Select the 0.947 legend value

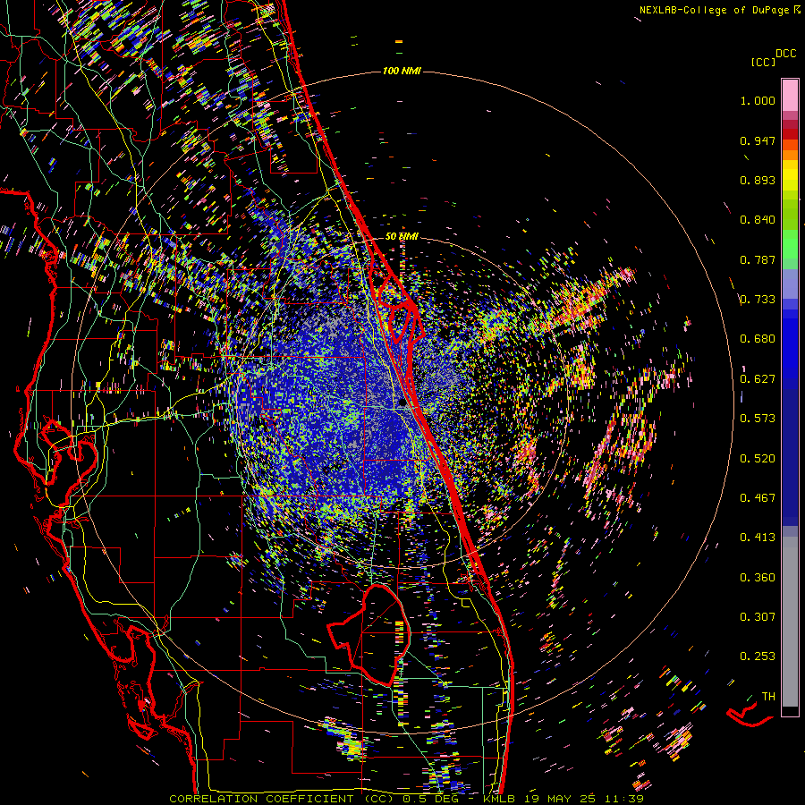pos(758,140)
